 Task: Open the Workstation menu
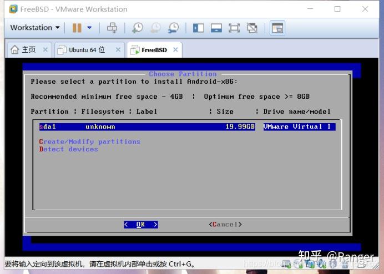pyautogui.click(x=35, y=28)
